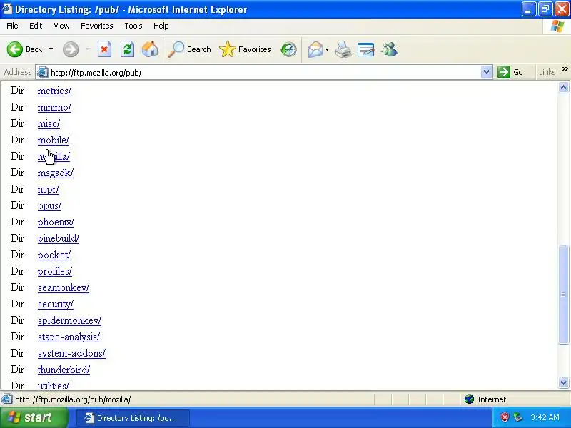
Task: Open the phoenix/ directory link
Action: pyautogui.click(x=56, y=222)
